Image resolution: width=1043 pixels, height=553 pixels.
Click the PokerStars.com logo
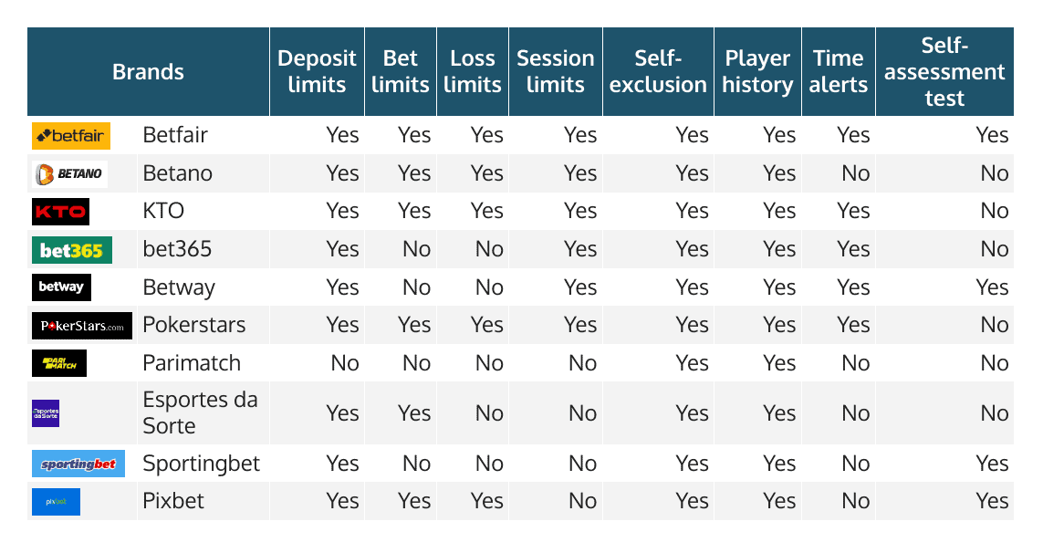[82, 326]
